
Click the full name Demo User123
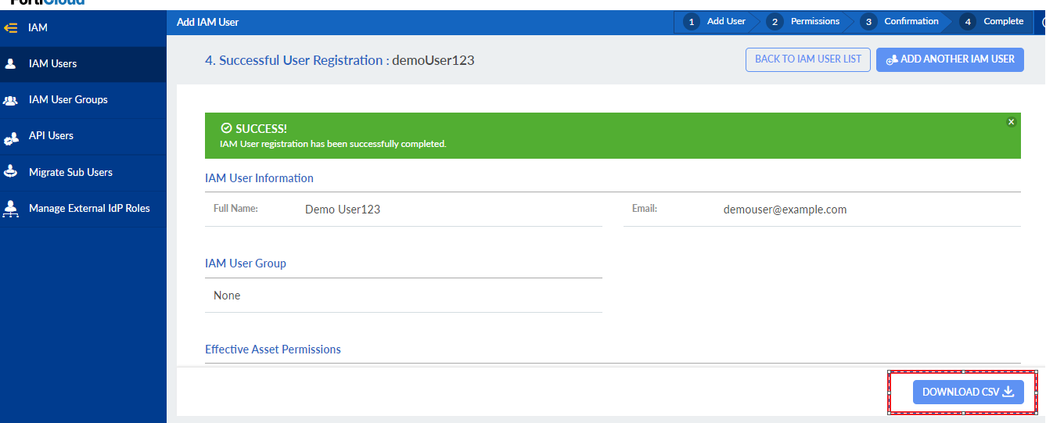343,210
